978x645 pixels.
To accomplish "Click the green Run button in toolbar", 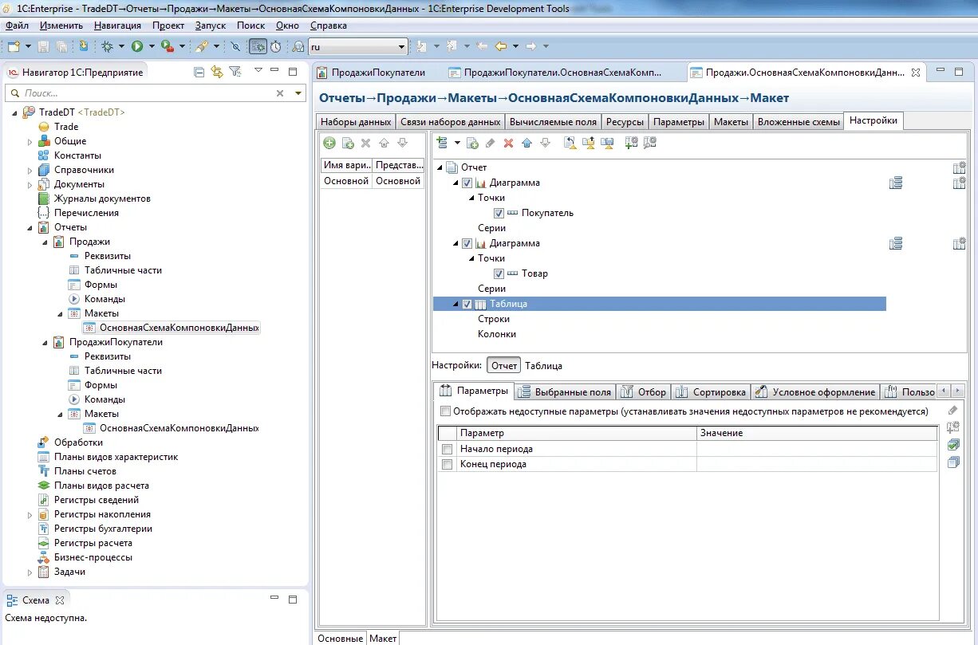I will pyautogui.click(x=137, y=46).
